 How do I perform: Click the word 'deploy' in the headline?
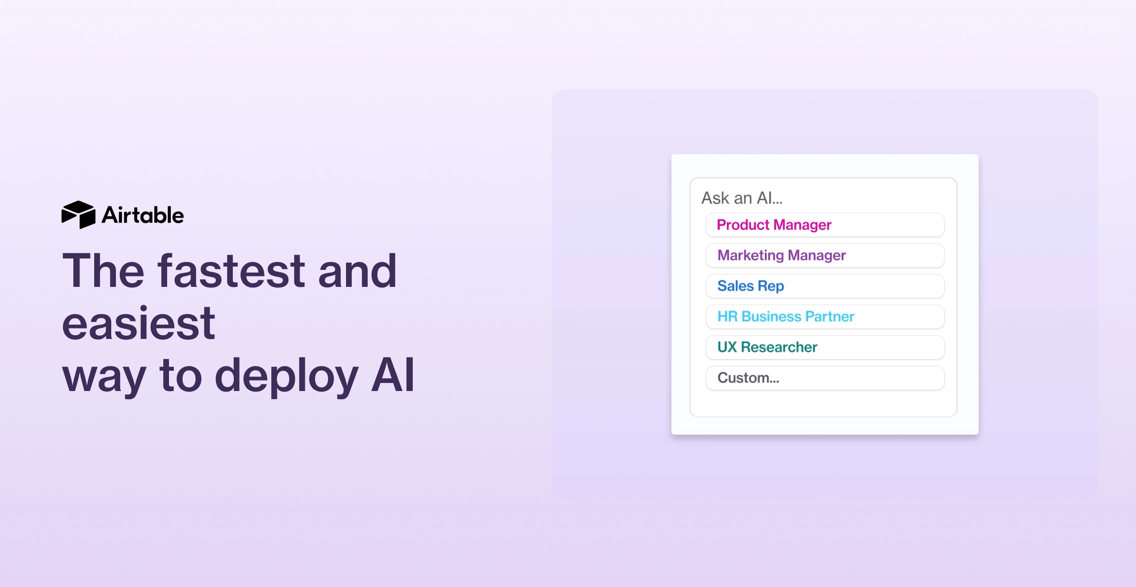pyautogui.click(x=286, y=376)
